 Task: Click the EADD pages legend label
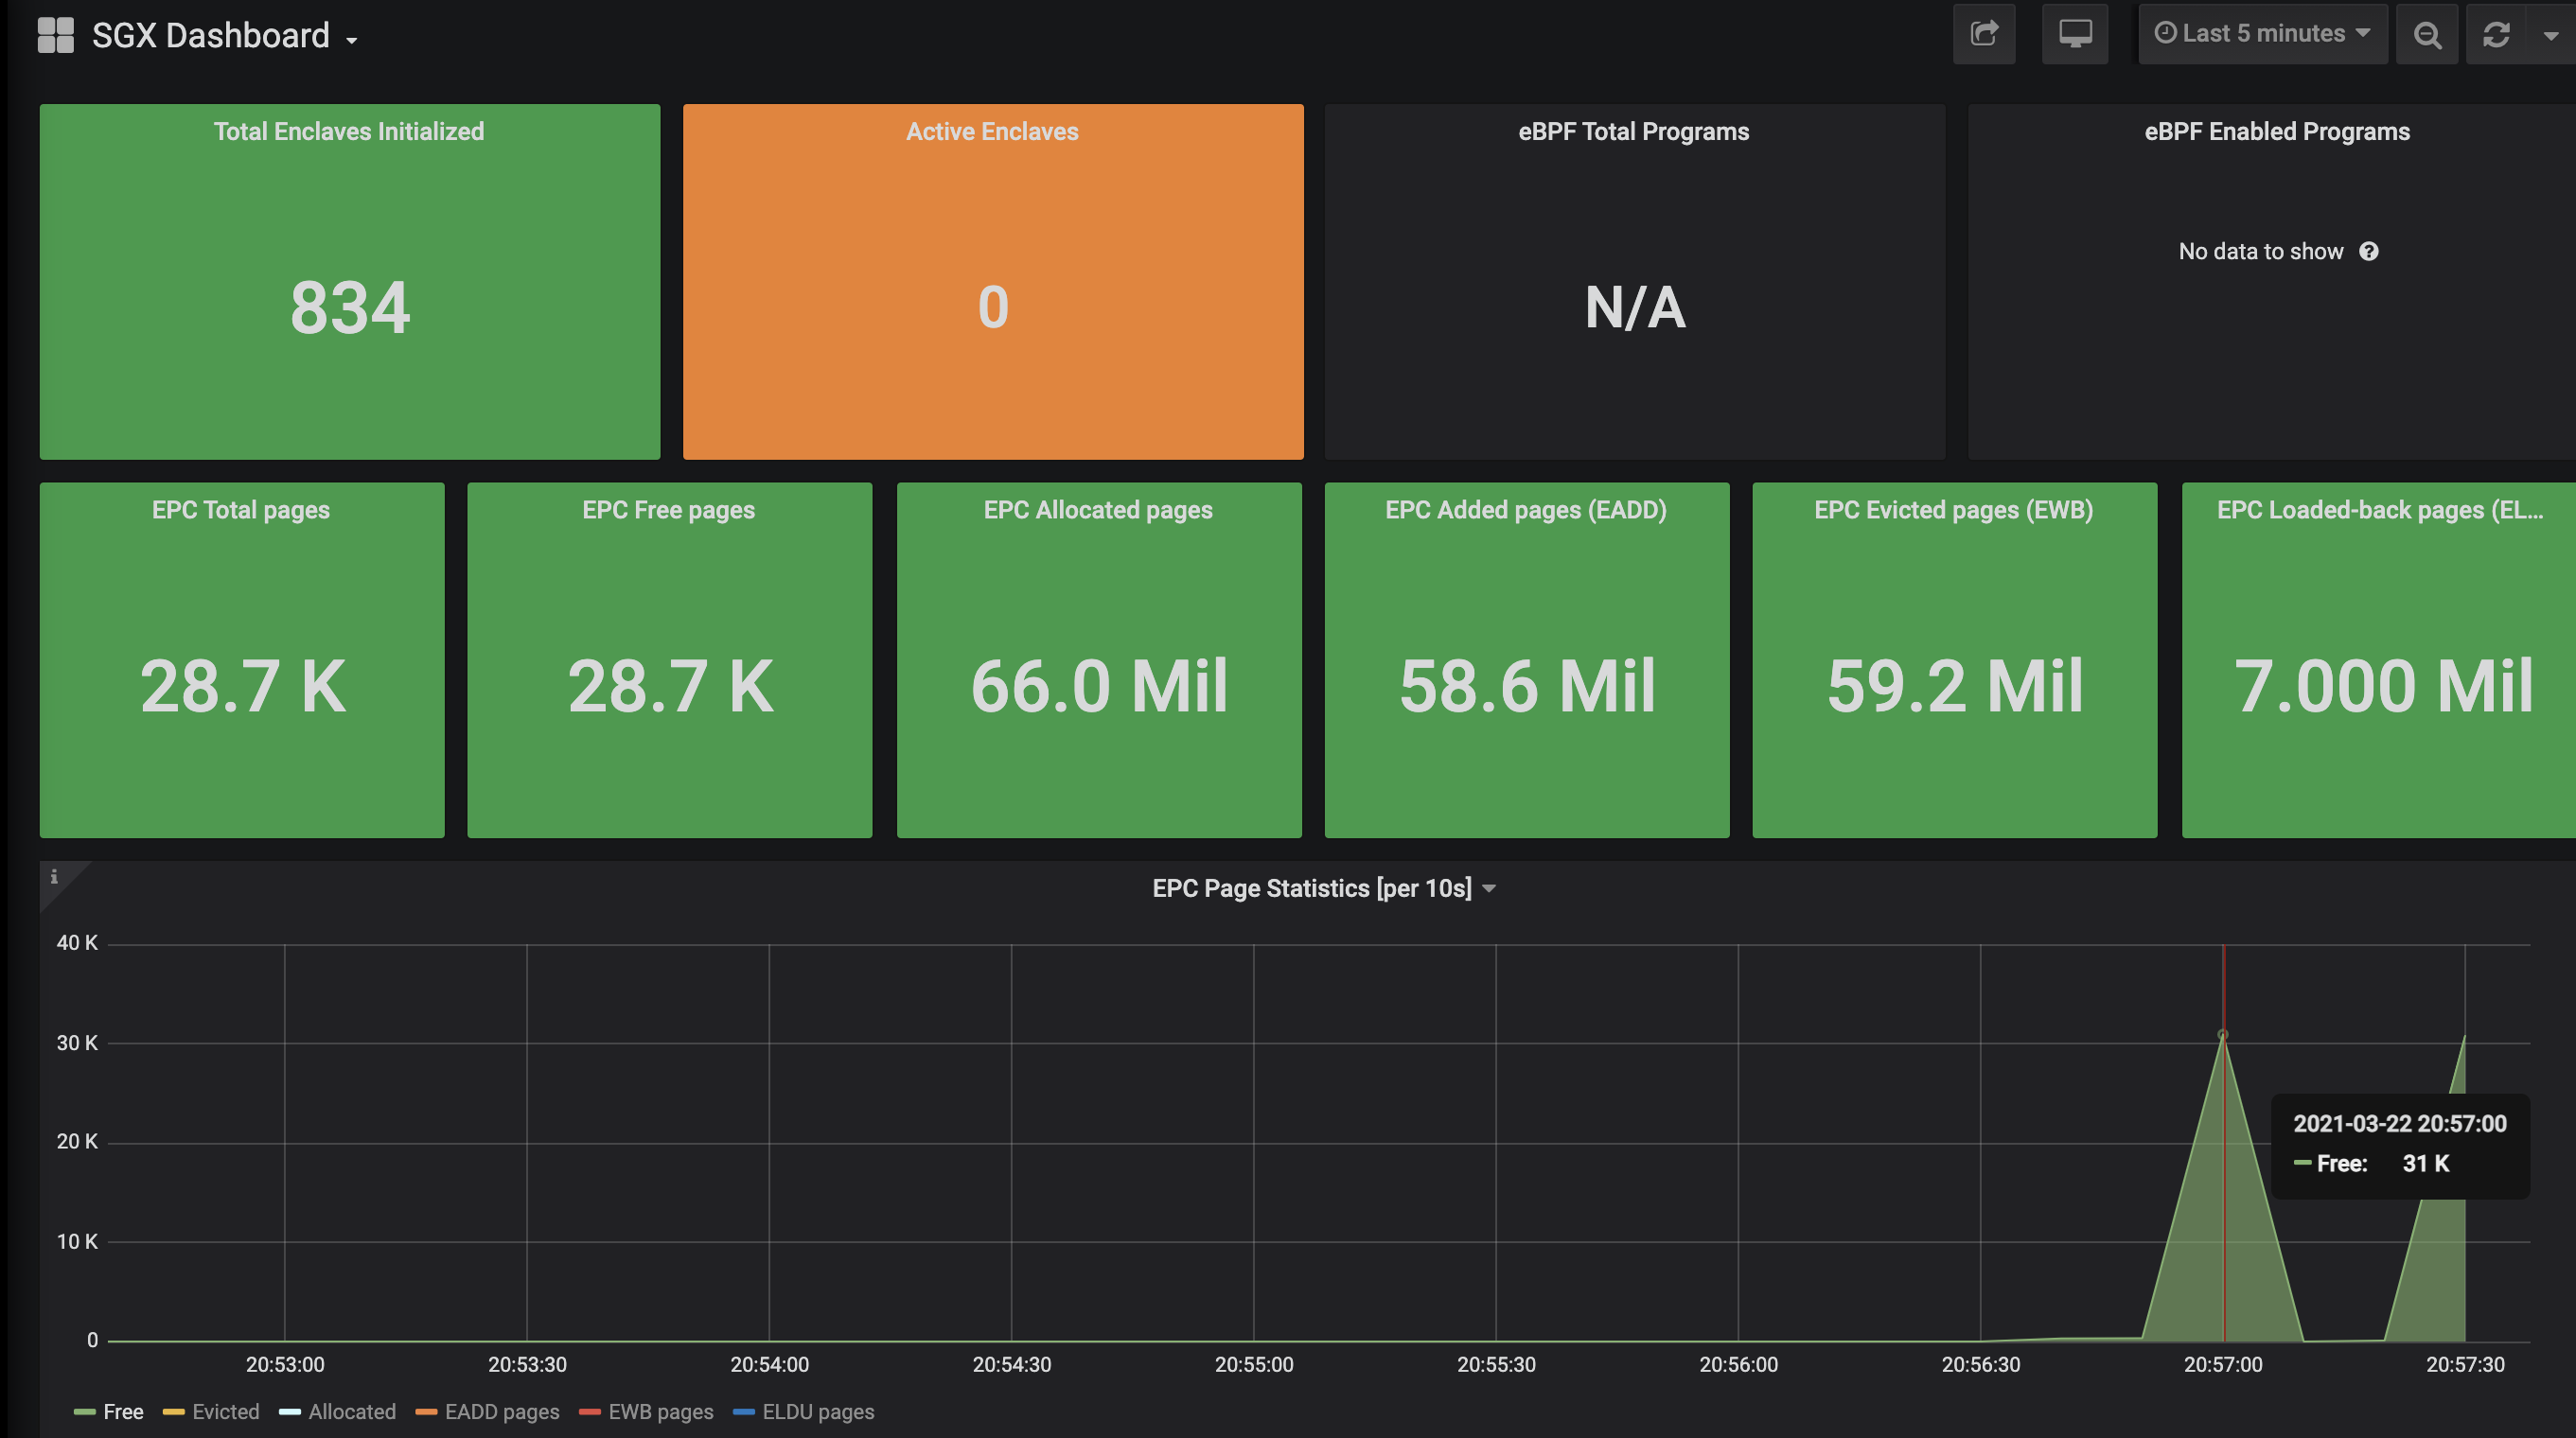point(501,1411)
